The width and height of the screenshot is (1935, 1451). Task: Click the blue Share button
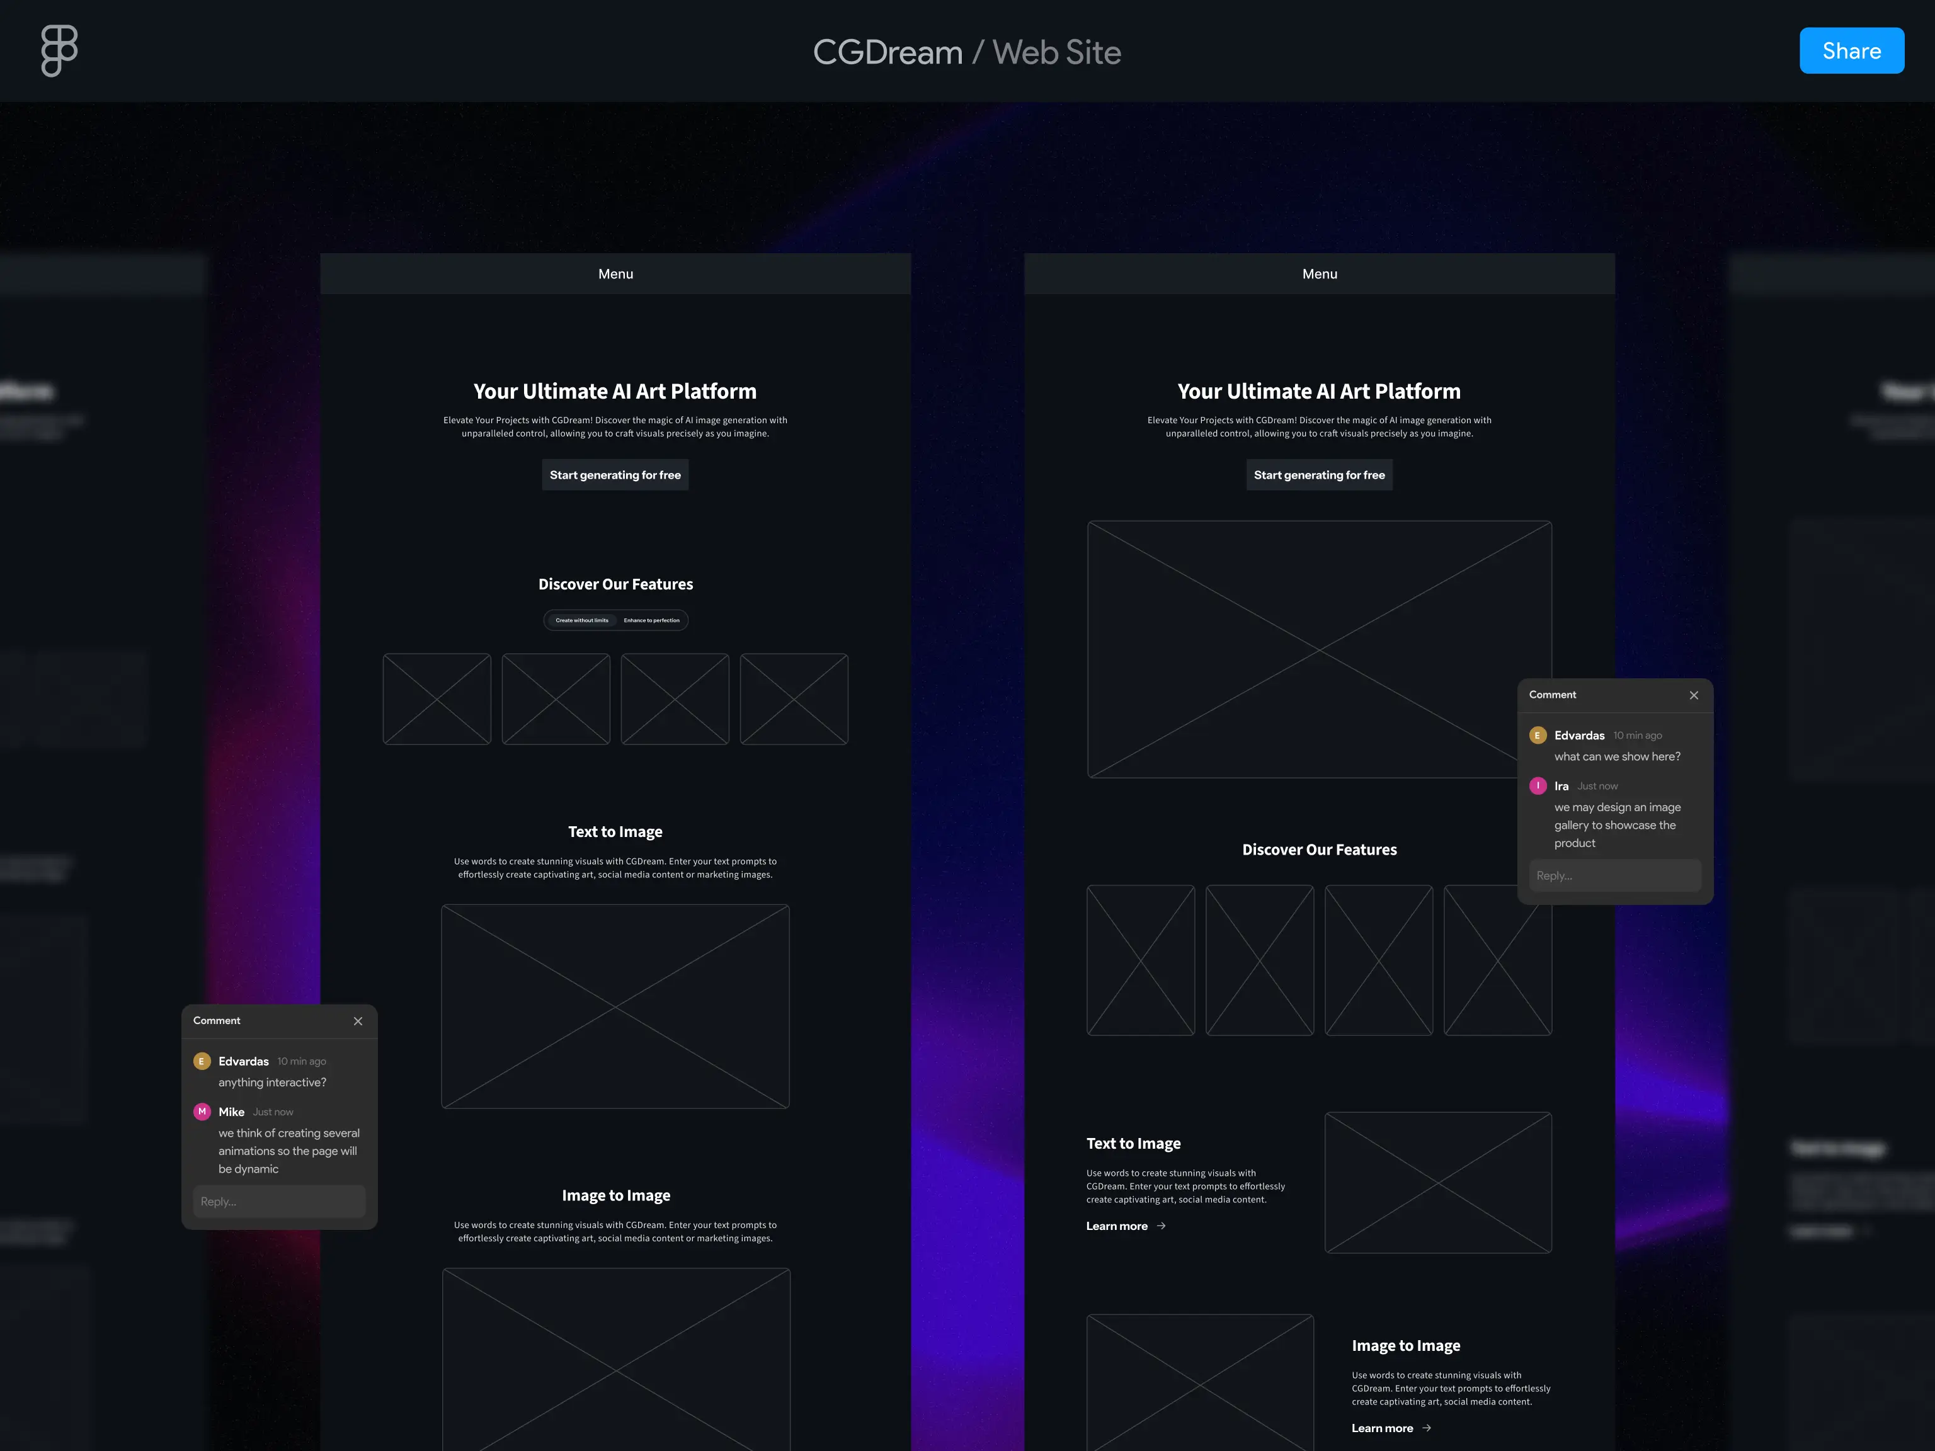[x=1851, y=51]
